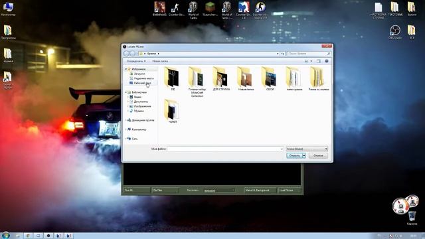Open the ДЛЯ СТРИМА folder
Viewport: 425px width, 239px height.
click(221, 78)
